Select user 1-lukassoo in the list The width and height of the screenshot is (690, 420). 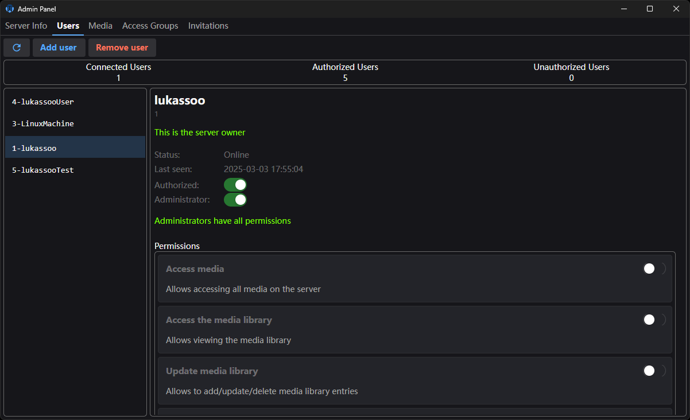(x=75, y=147)
